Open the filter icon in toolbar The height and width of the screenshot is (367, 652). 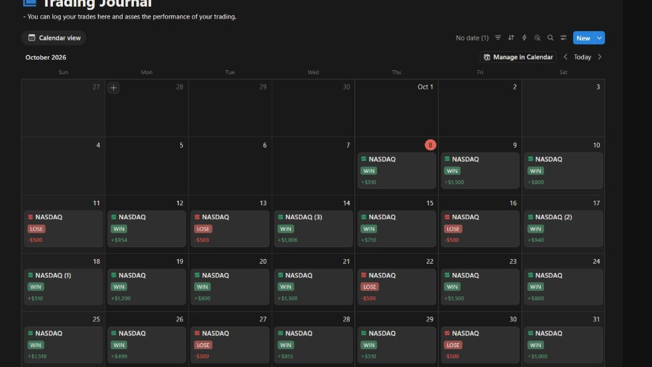click(498, 38)
